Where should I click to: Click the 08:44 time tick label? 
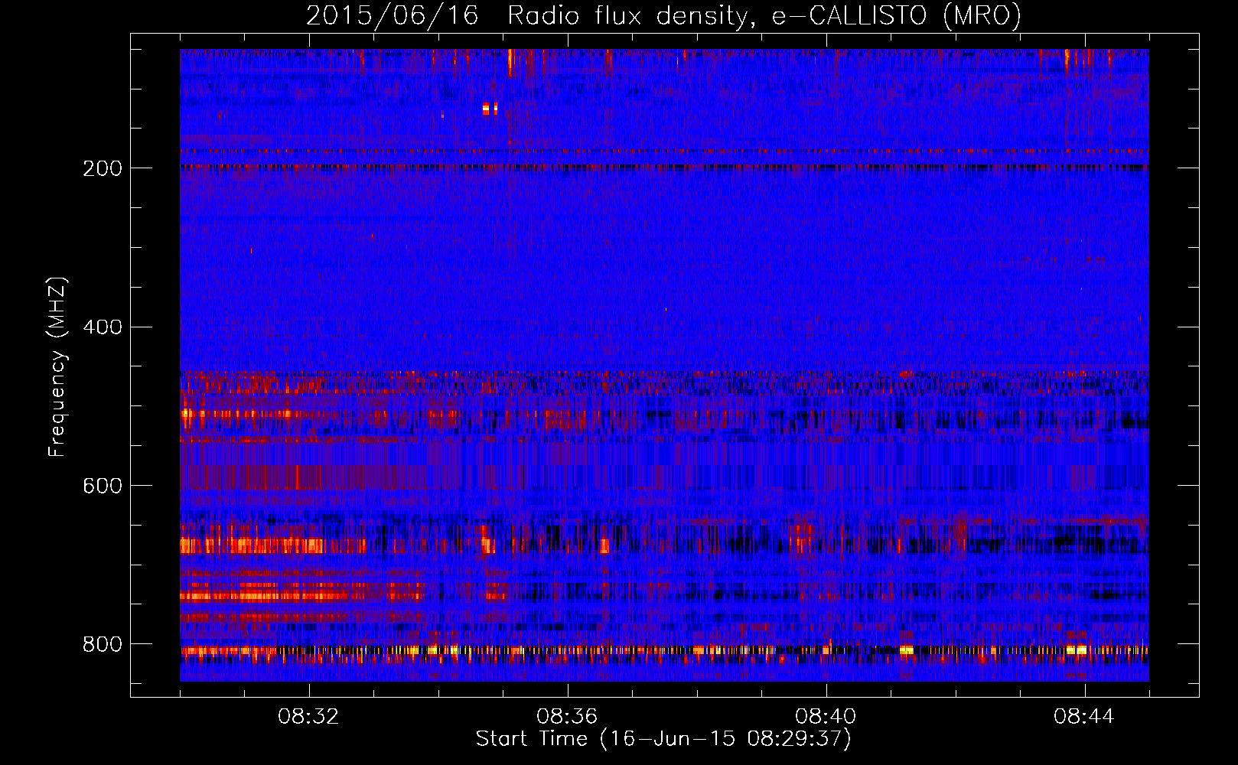click(1084, 717)
